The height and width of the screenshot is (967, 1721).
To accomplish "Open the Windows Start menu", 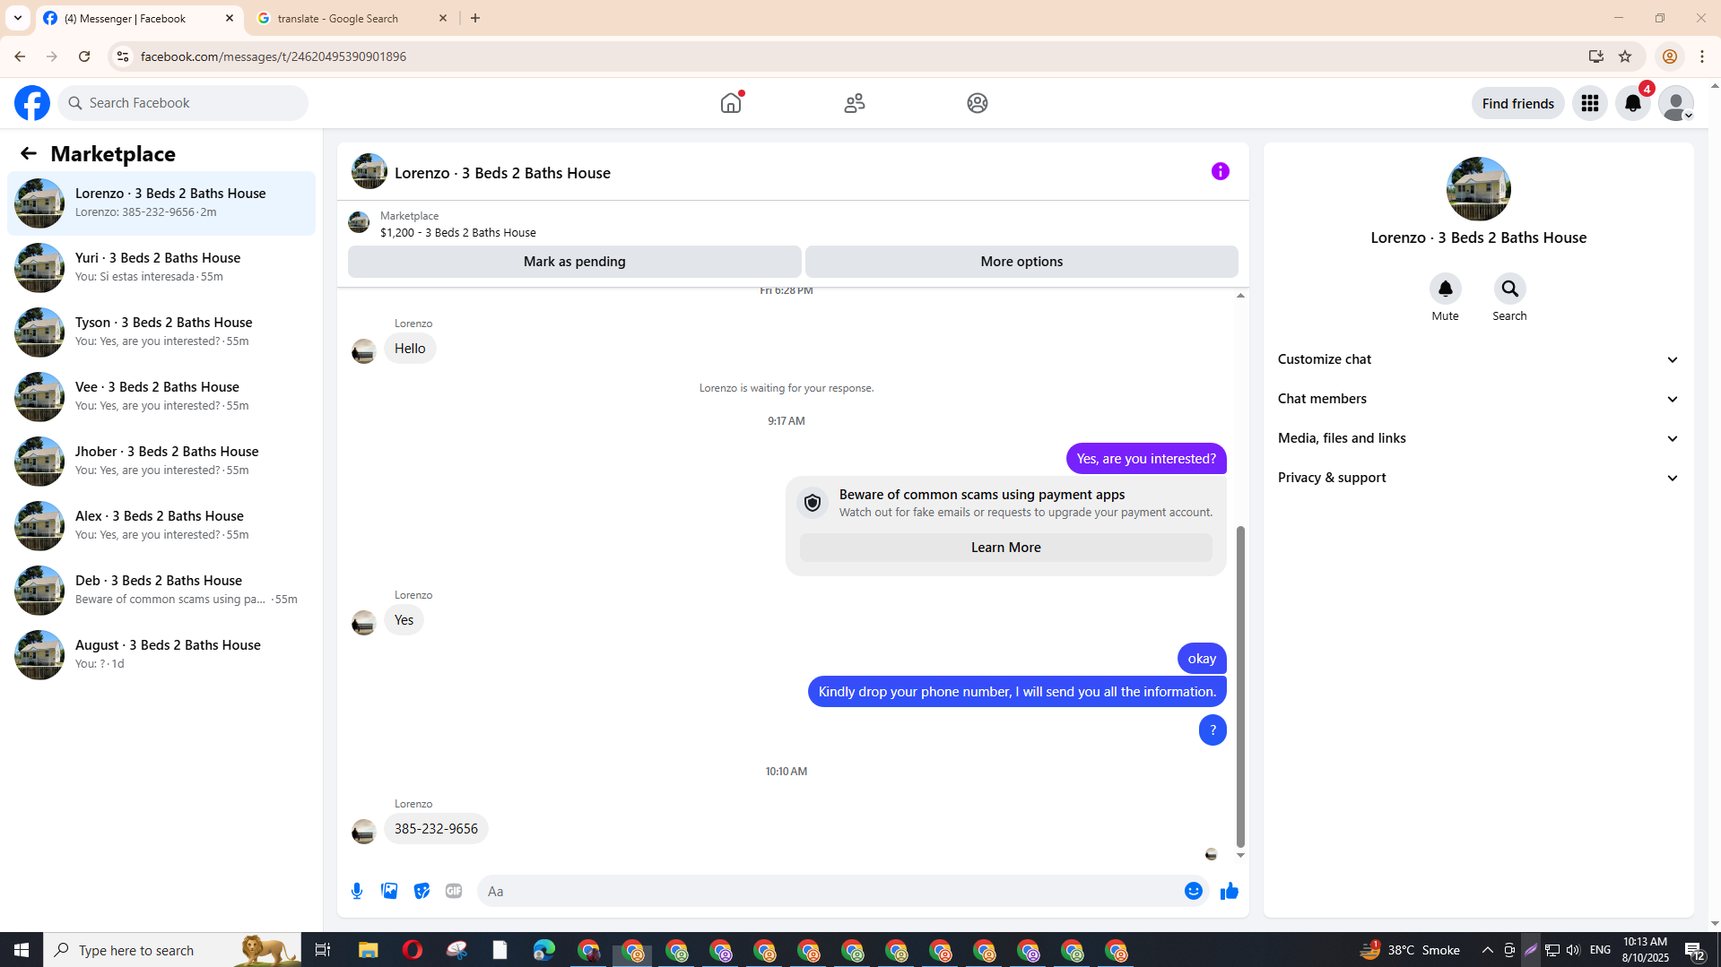I will pyautogui.click(x=22, y=950).
